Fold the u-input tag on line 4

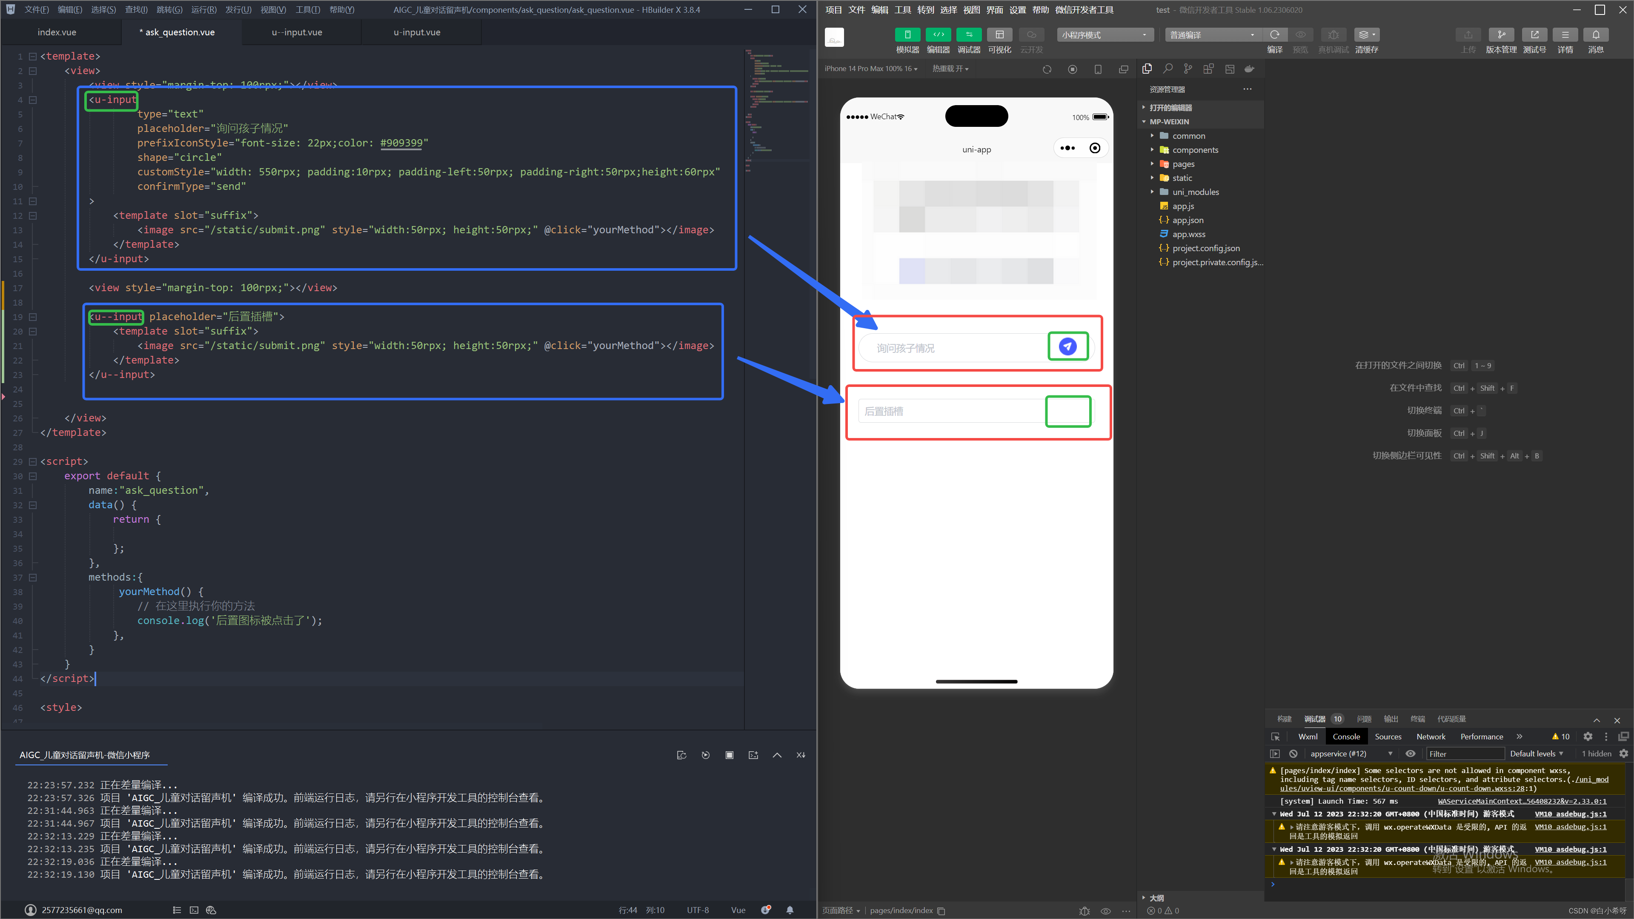[x=33, y=100]
